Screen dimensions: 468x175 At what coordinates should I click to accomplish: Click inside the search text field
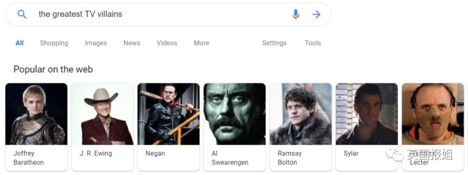click(161, 14)
